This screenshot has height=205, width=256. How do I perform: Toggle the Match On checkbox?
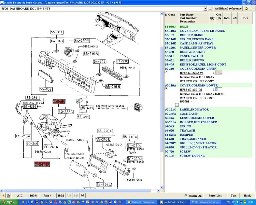186,195
